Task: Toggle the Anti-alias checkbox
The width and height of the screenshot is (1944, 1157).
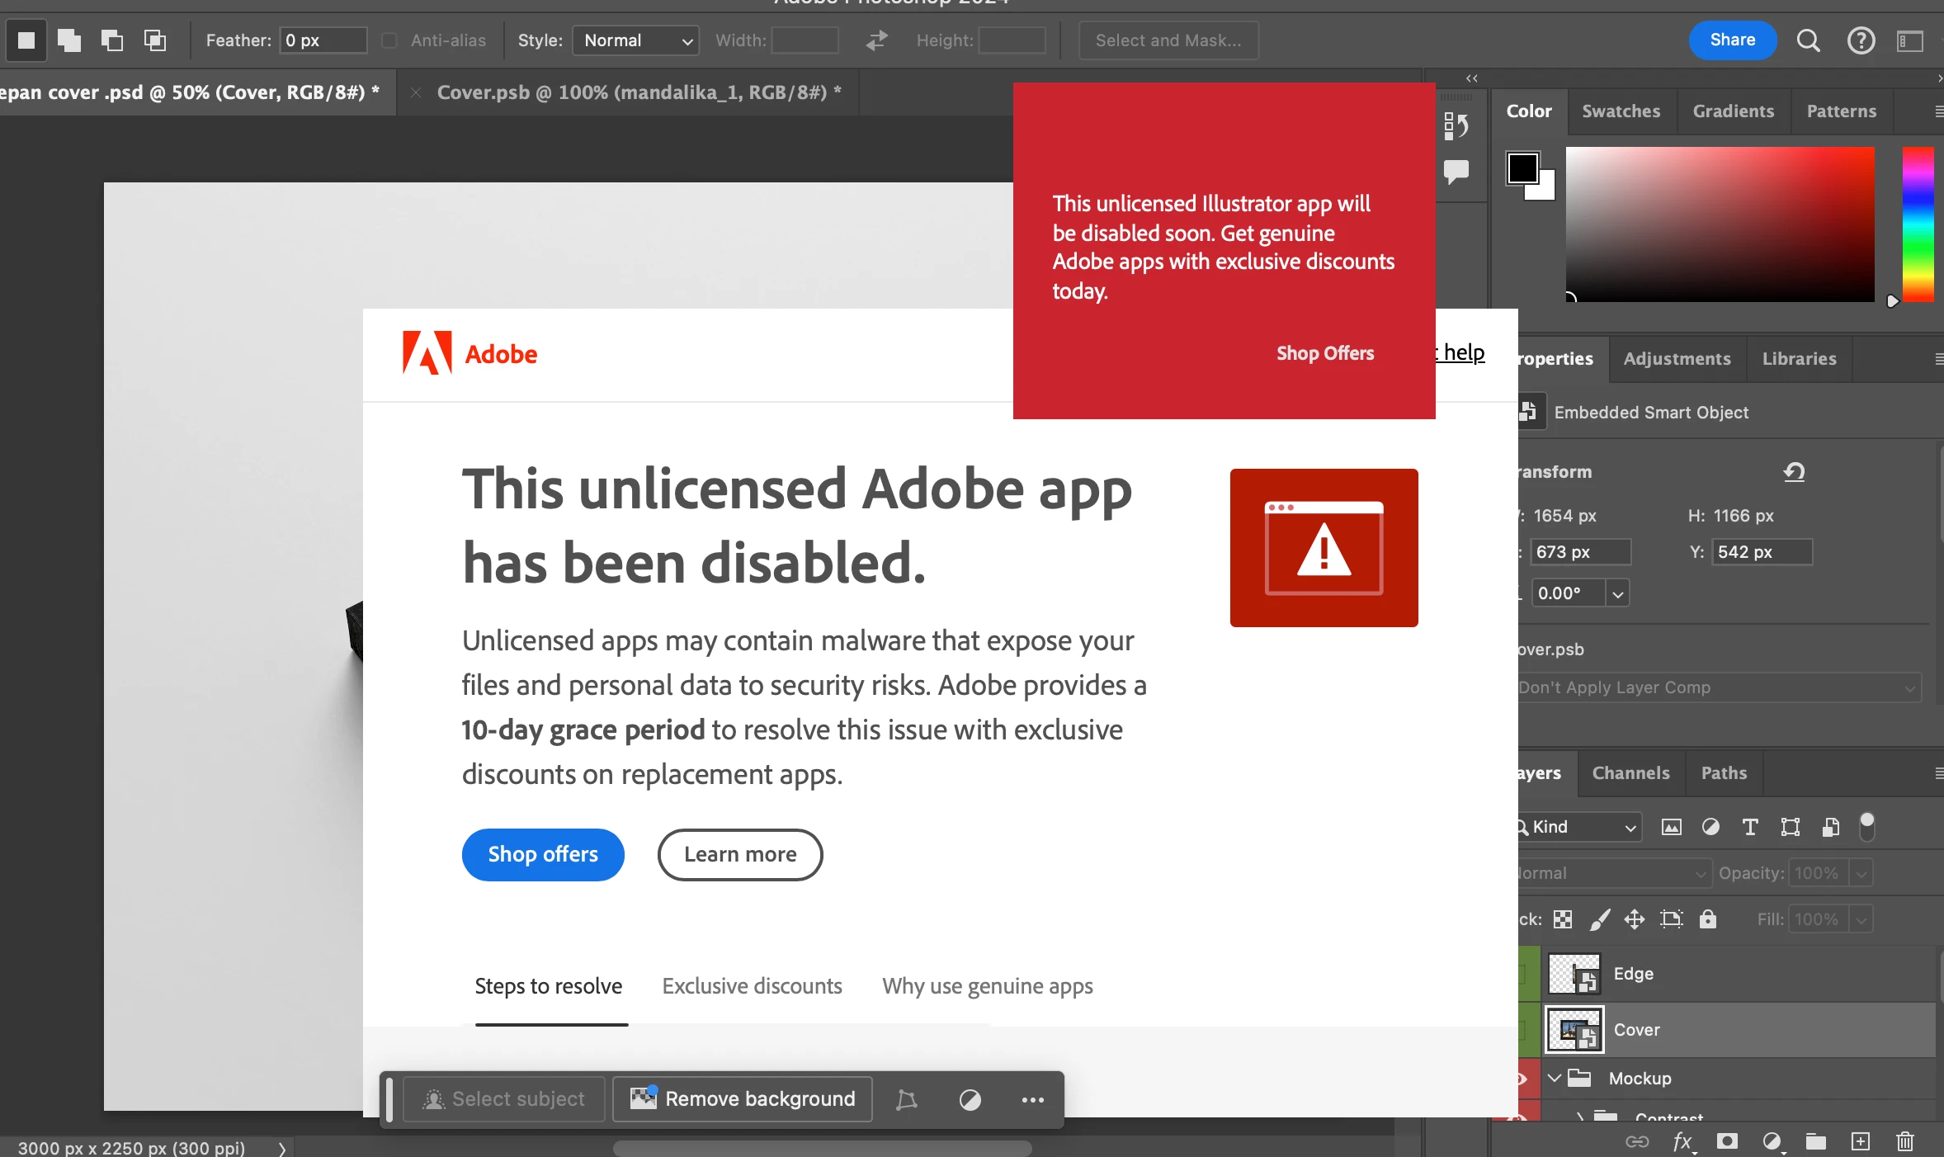Action: click(389, 40)
